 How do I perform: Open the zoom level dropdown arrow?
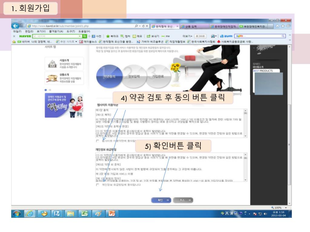tap(286, 208)
